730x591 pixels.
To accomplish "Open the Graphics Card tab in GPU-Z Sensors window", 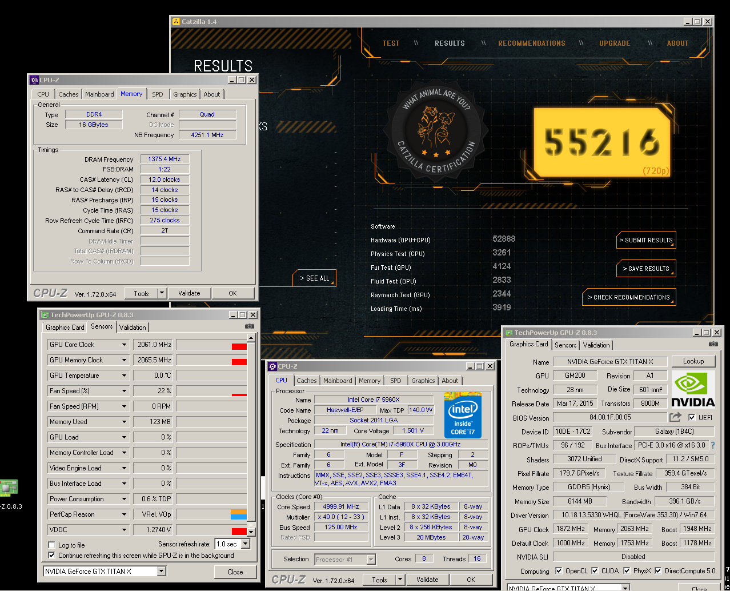I will pos(65,328).
